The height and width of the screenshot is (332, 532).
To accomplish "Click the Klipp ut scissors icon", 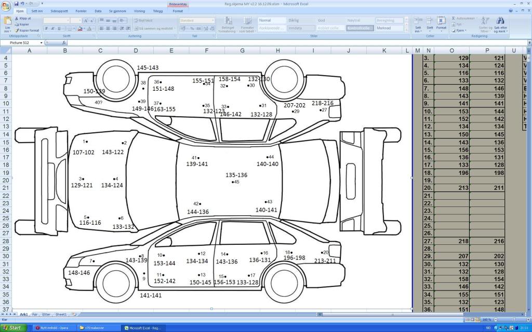I will click(17, 18).
